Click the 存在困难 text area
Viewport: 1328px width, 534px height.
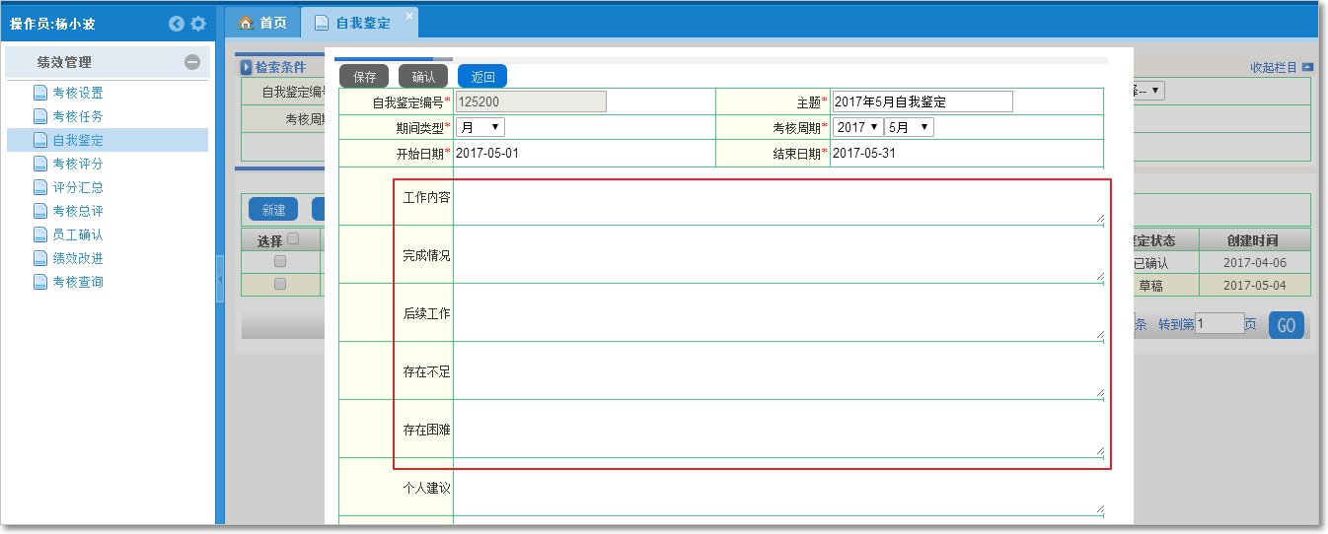coord(779,430)
